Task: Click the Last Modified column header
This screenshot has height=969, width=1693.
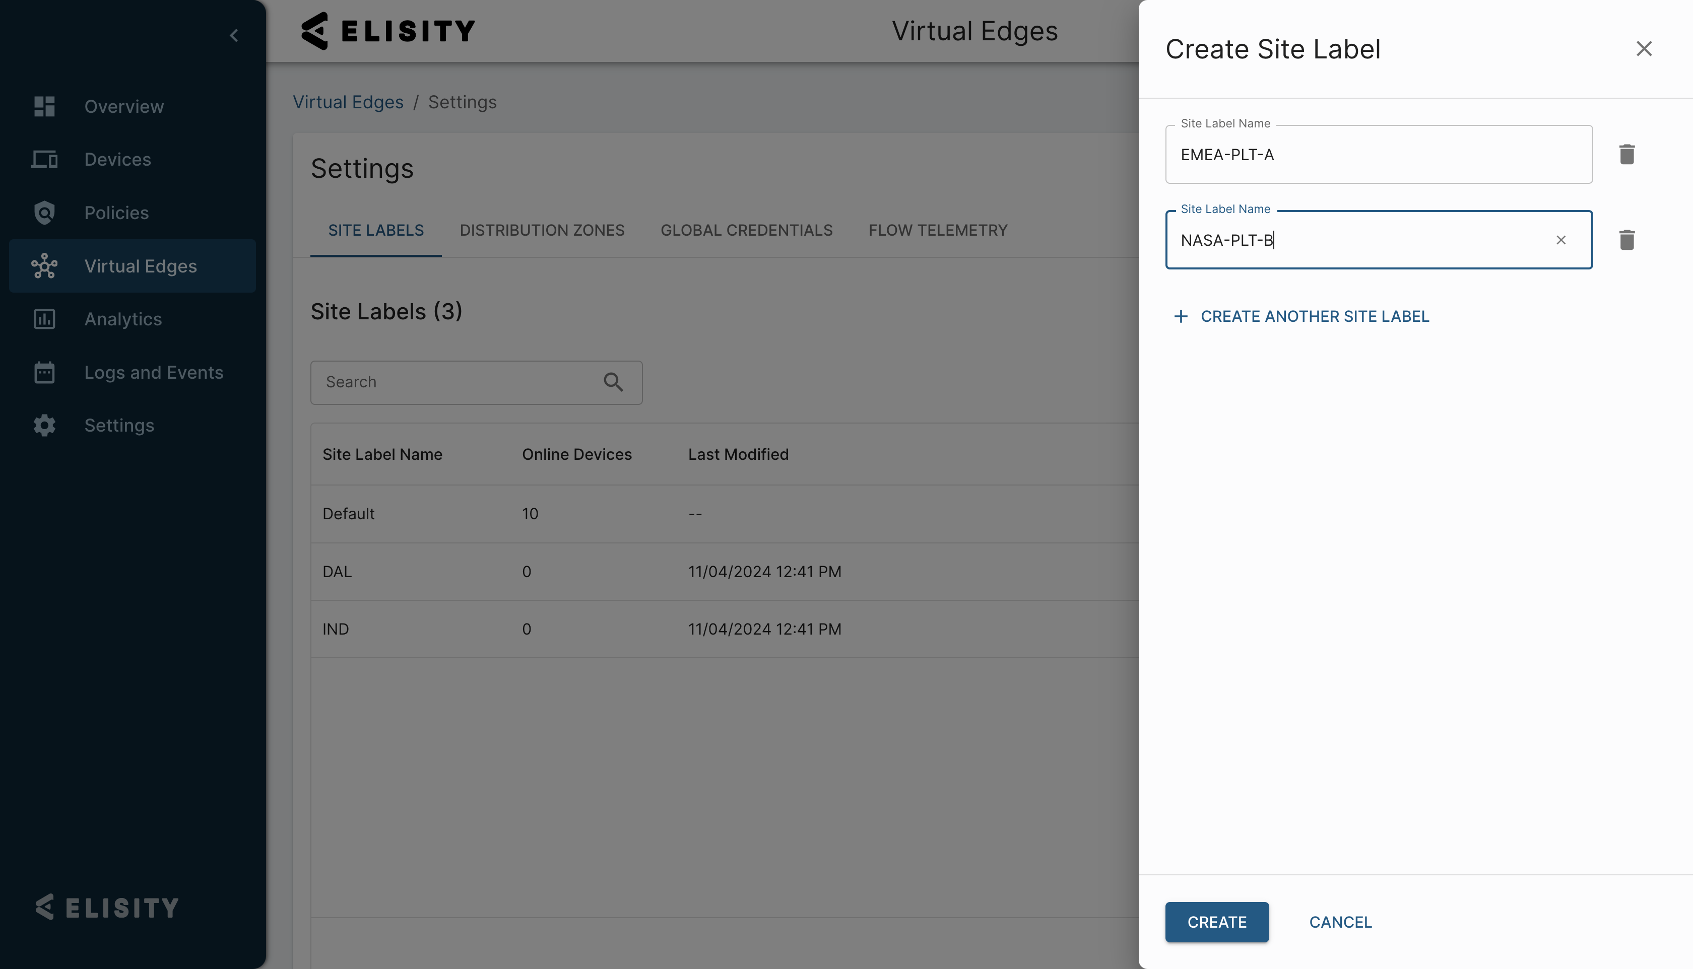Action: pyautogui.click(x=738, y=454)
